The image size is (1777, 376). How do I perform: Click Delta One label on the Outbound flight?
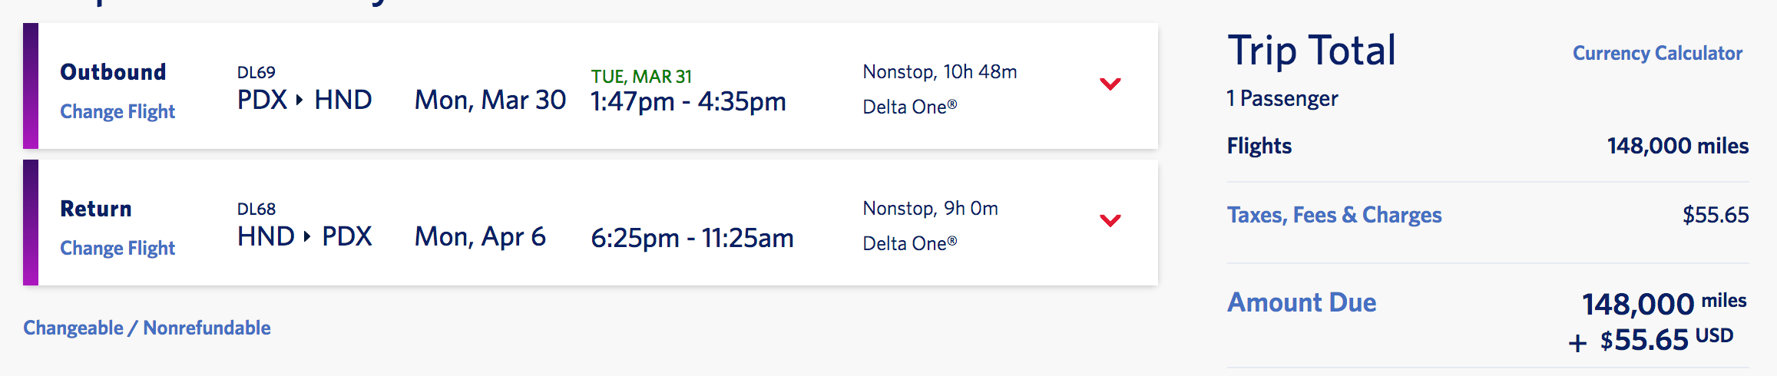tap(909, 107)
